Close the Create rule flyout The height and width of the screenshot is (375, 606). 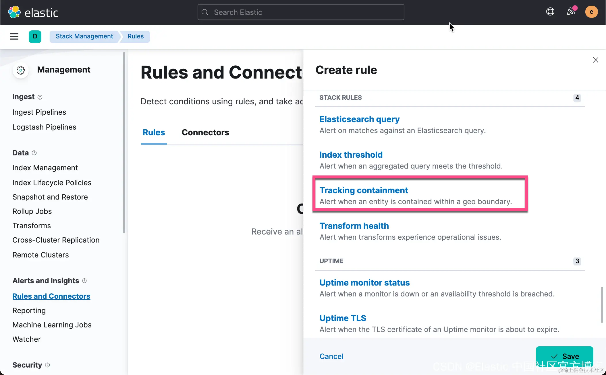tap(595, 60)
